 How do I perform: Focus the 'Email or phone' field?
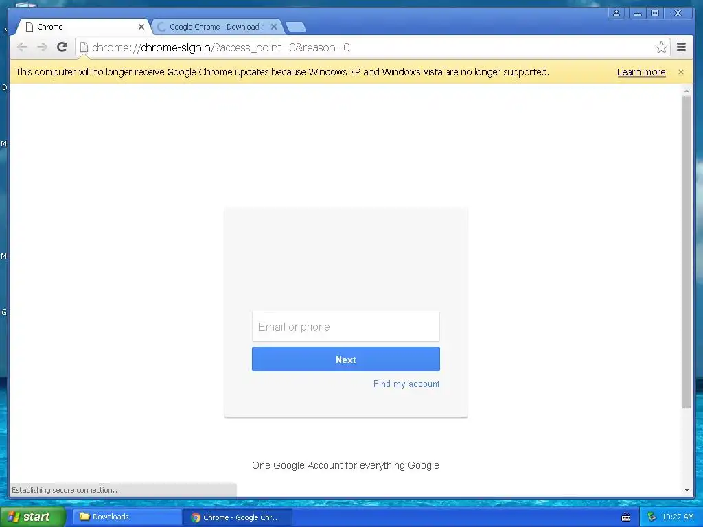point(346,327)
